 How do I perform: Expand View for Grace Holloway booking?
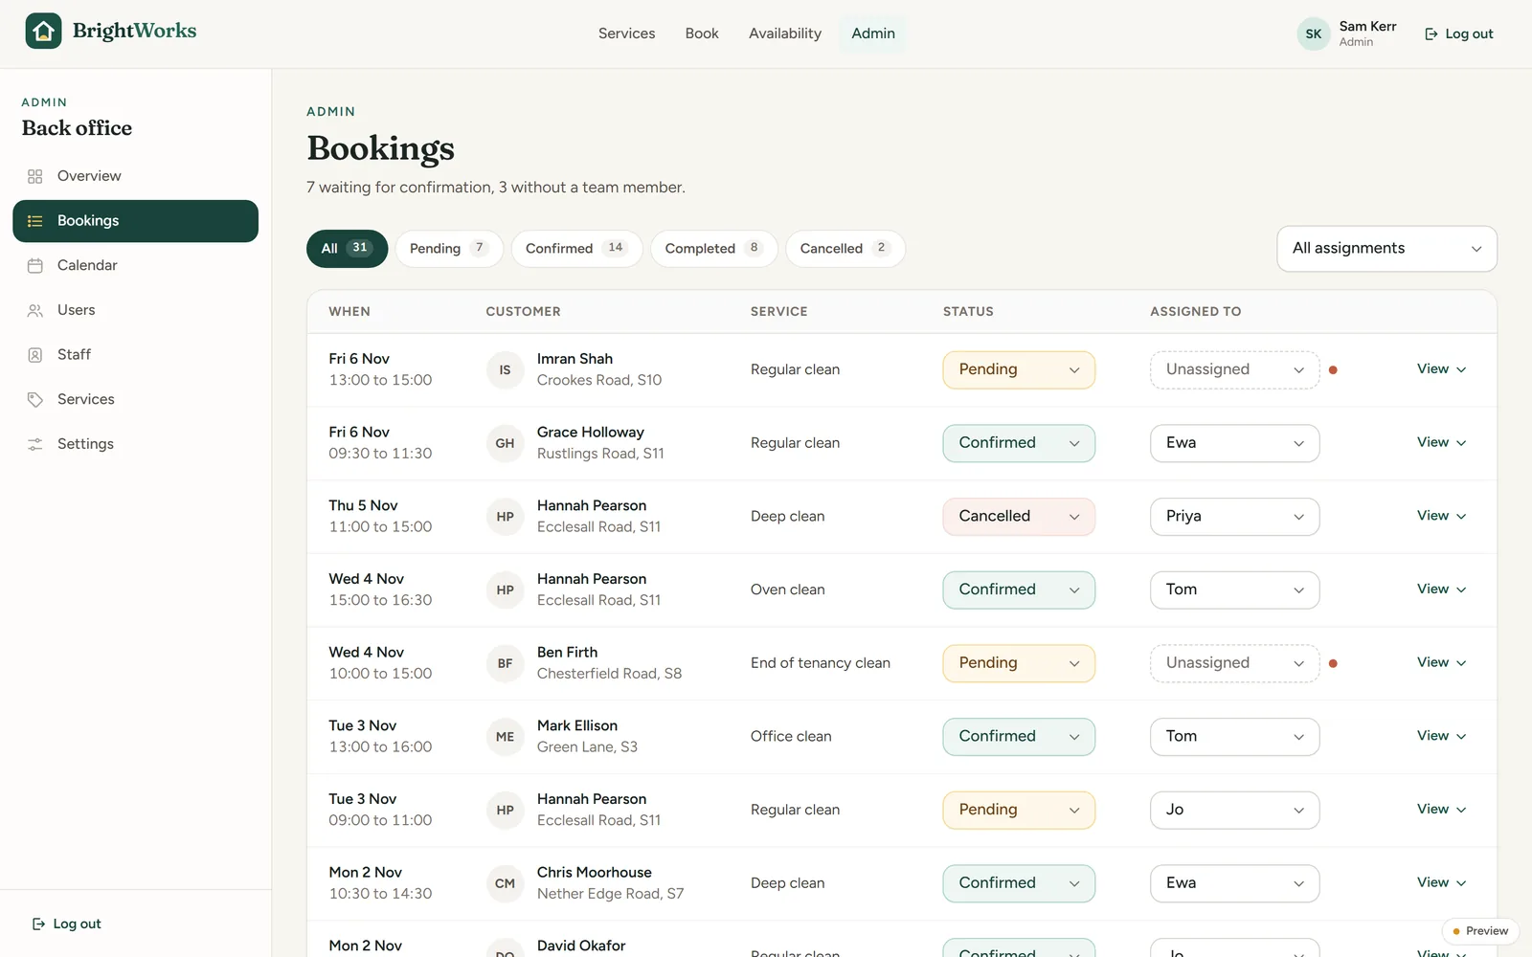click(1441, 442)
